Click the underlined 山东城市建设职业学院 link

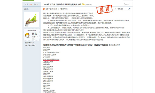pyautogui.click(x=51, y=60)
